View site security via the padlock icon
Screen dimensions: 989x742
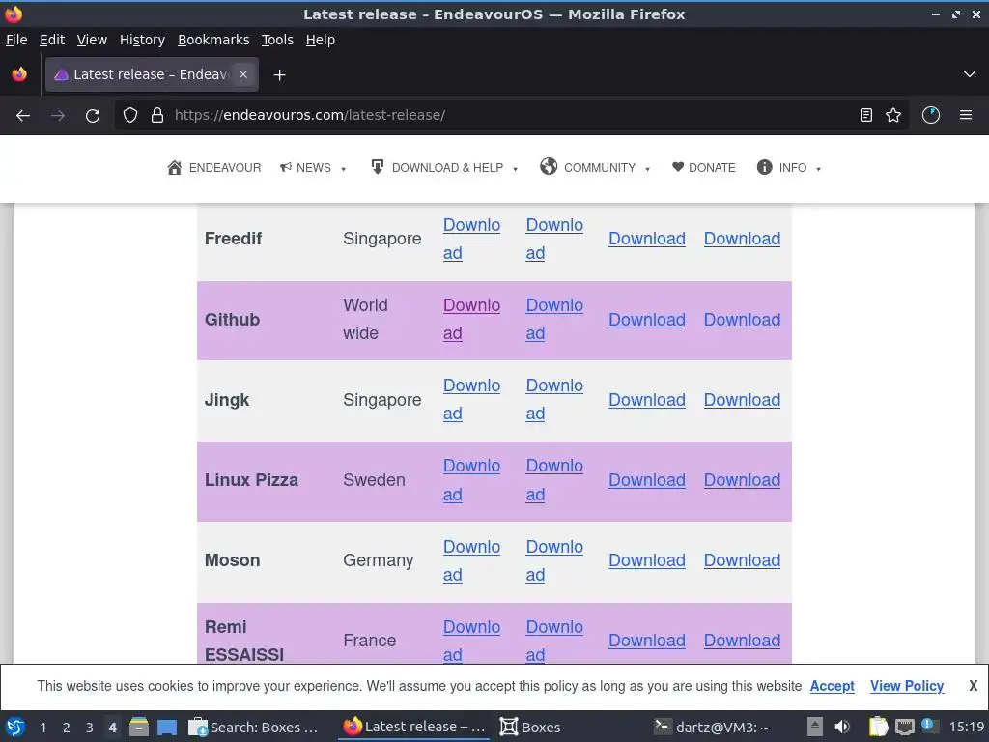[x=157, y=115]
